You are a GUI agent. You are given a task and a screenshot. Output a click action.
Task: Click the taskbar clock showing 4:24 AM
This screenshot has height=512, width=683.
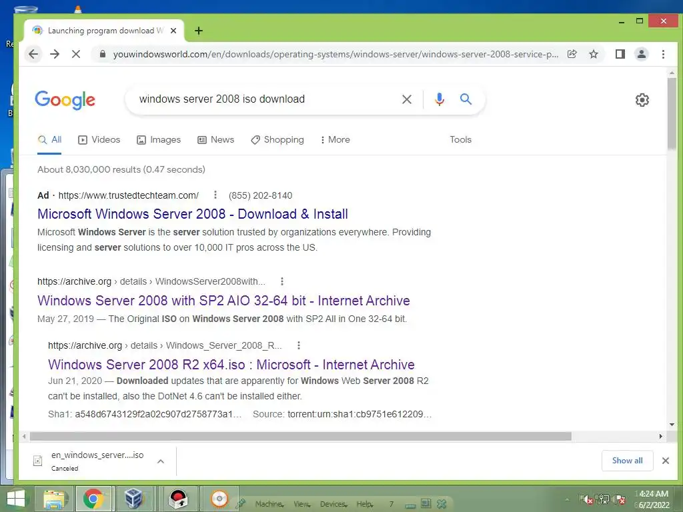click(654, 499)
